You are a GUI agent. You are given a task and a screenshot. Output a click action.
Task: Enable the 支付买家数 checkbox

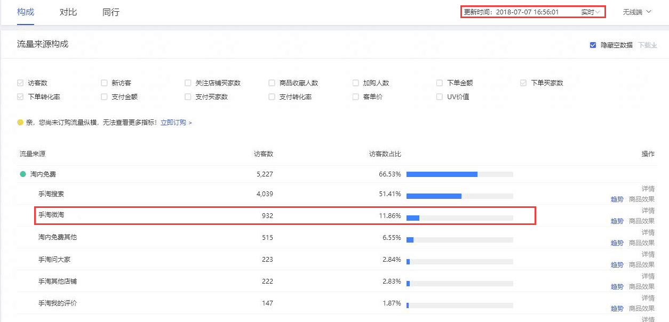tap(188, 97)
